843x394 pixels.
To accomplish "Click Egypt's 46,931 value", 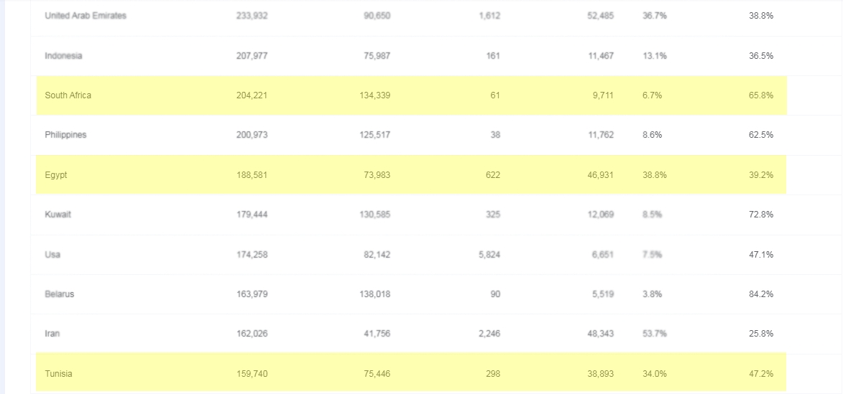I will click(x=601, y=175).
